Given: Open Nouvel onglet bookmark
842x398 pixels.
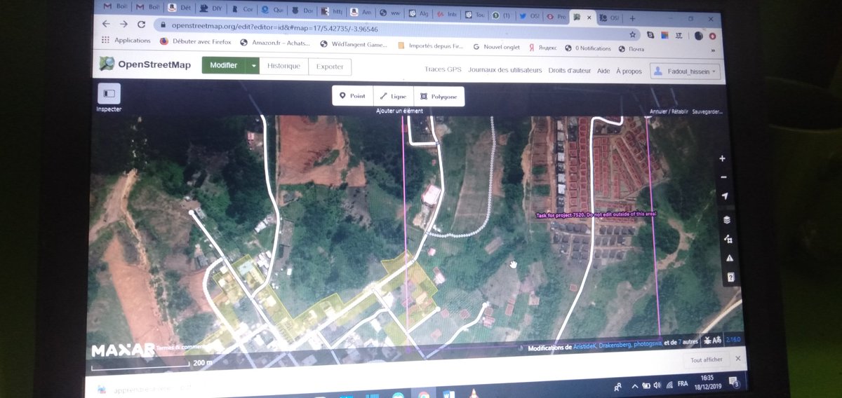Looking at the screenshot, I should [x=496, y=47].
